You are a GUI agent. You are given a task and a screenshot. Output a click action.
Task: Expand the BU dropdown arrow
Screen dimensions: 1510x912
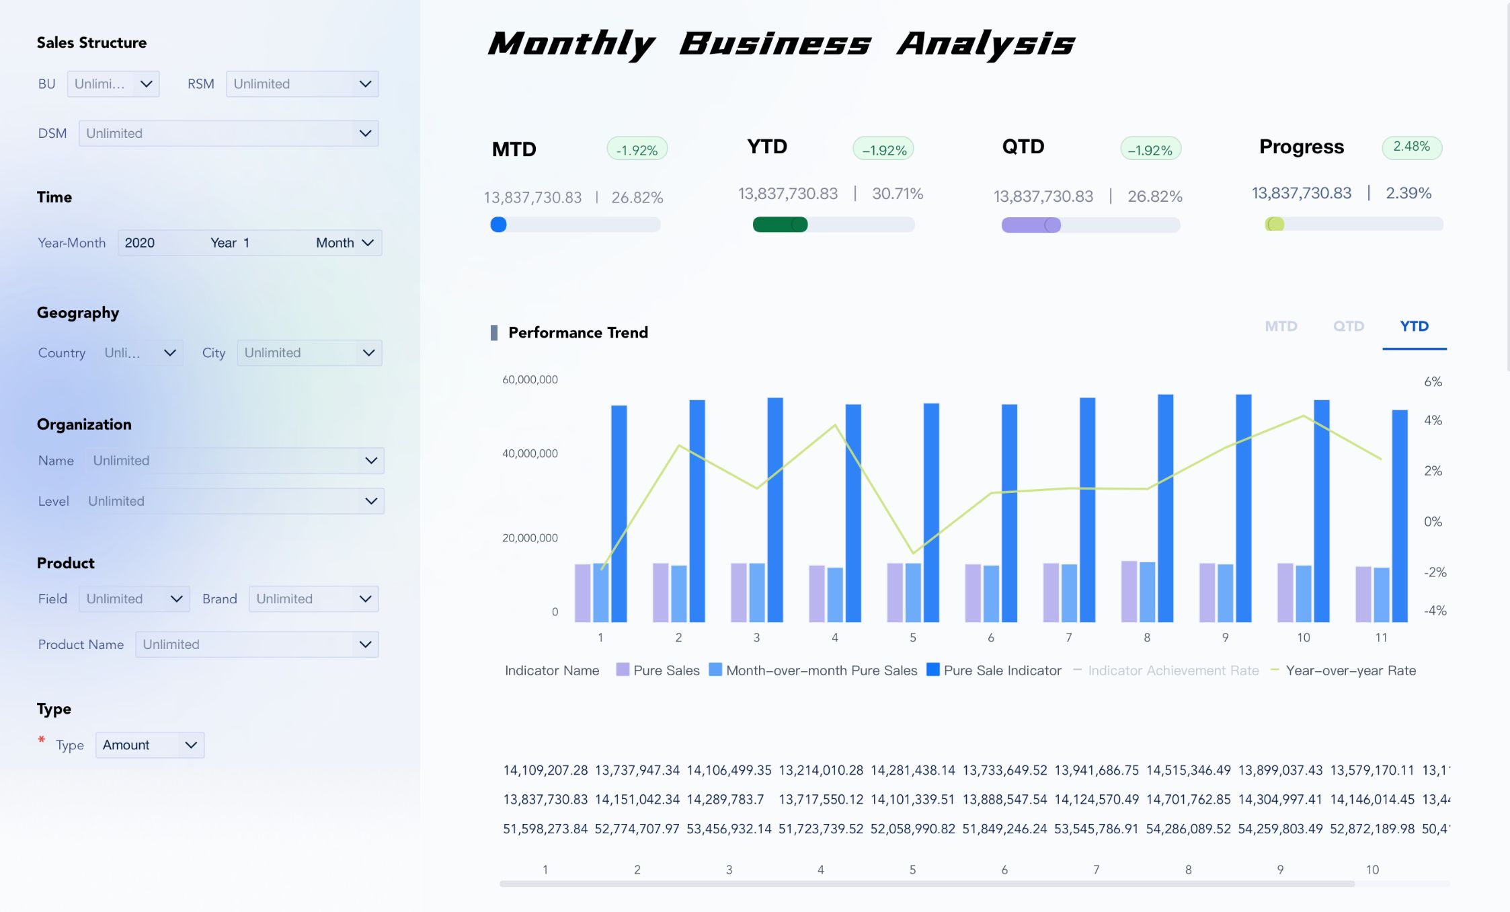tap(146, 84)
